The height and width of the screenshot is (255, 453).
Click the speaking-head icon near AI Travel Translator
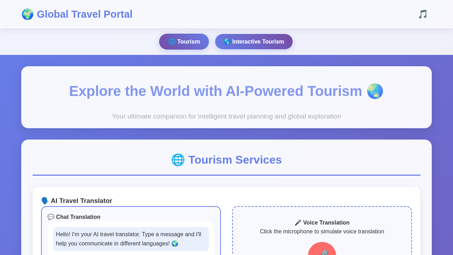45,200
